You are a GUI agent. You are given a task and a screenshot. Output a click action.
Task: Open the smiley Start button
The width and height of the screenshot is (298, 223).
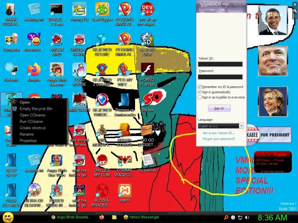pos(8,217)
